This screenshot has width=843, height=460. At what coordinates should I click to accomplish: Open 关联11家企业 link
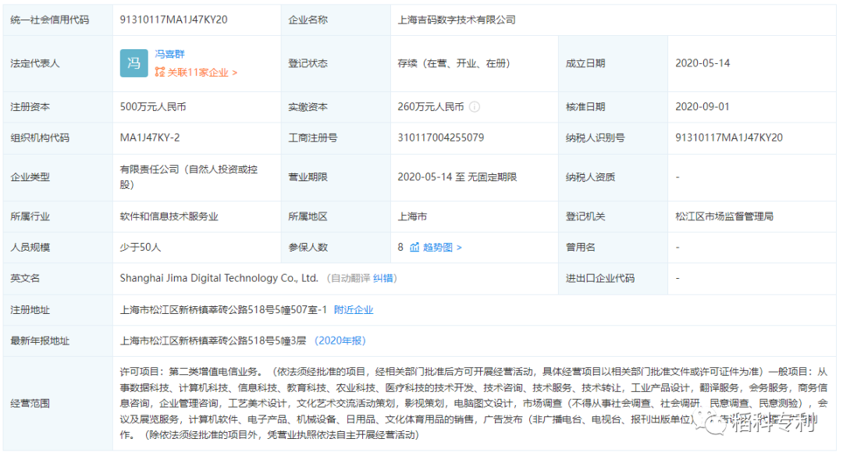coord(197,72)
